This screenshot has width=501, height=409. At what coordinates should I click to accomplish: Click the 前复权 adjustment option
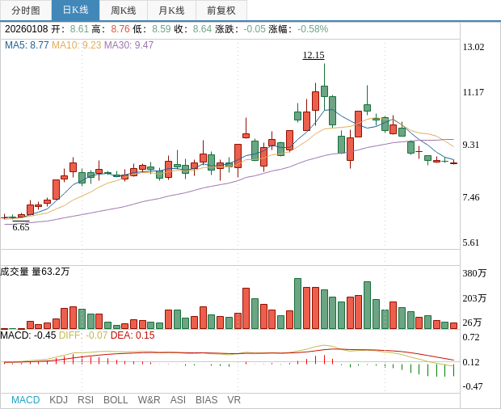pyautogui.click(x=221, y=11)
